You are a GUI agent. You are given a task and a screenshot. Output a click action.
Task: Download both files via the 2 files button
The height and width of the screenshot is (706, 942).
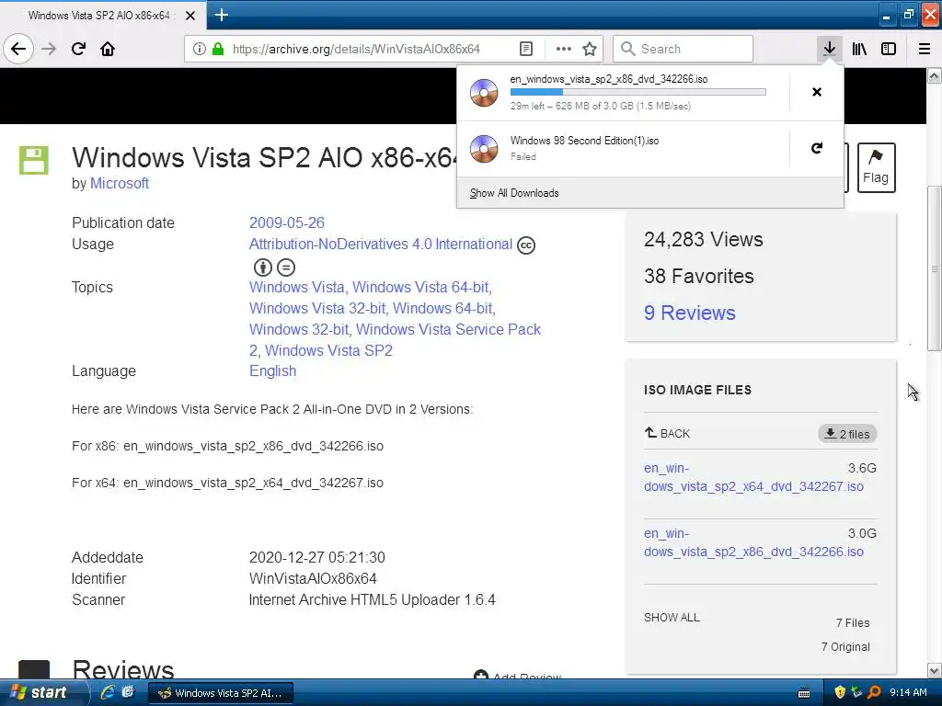coord(847,434)
